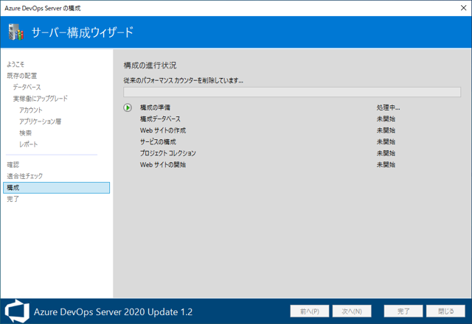Select 既存の配置 in the sidebar
The height and width of the screenshot is (324, 472).
[x=21, y=76]
